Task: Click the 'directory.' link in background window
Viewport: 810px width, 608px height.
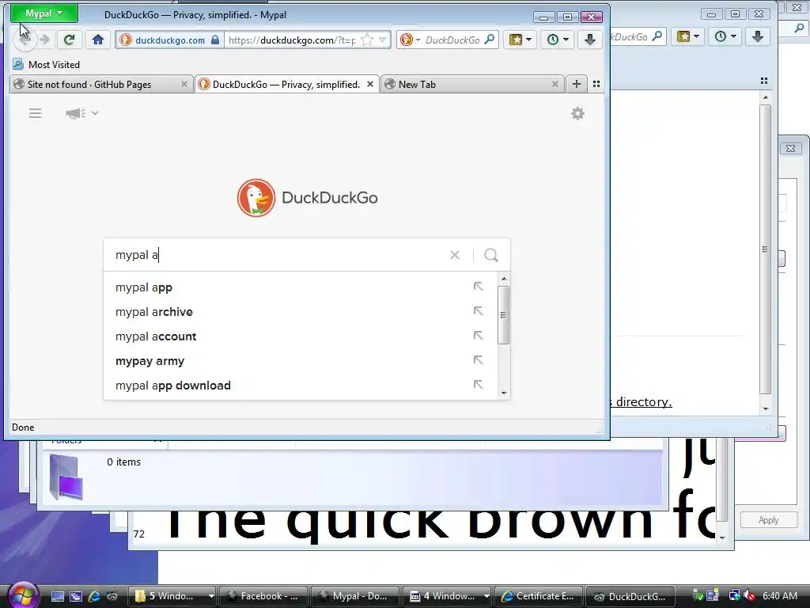Action: pos(644,401)
